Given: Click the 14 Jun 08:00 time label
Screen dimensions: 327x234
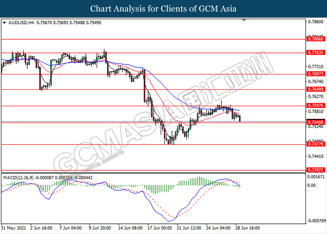Looking at the screenshot, I should point(130,228).
